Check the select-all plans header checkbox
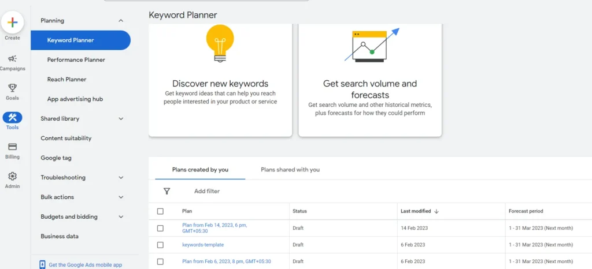Viewport: 592px width, 269px height. coord(160,211)
